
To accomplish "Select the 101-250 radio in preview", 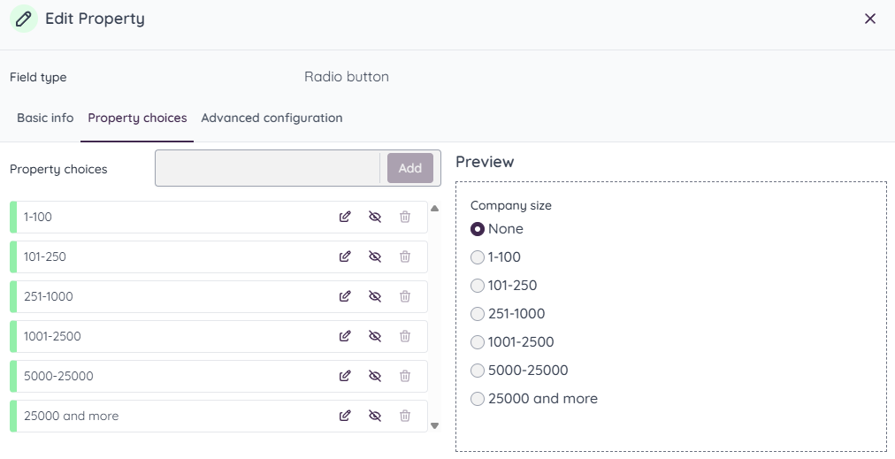I will (x=478, y=286).
